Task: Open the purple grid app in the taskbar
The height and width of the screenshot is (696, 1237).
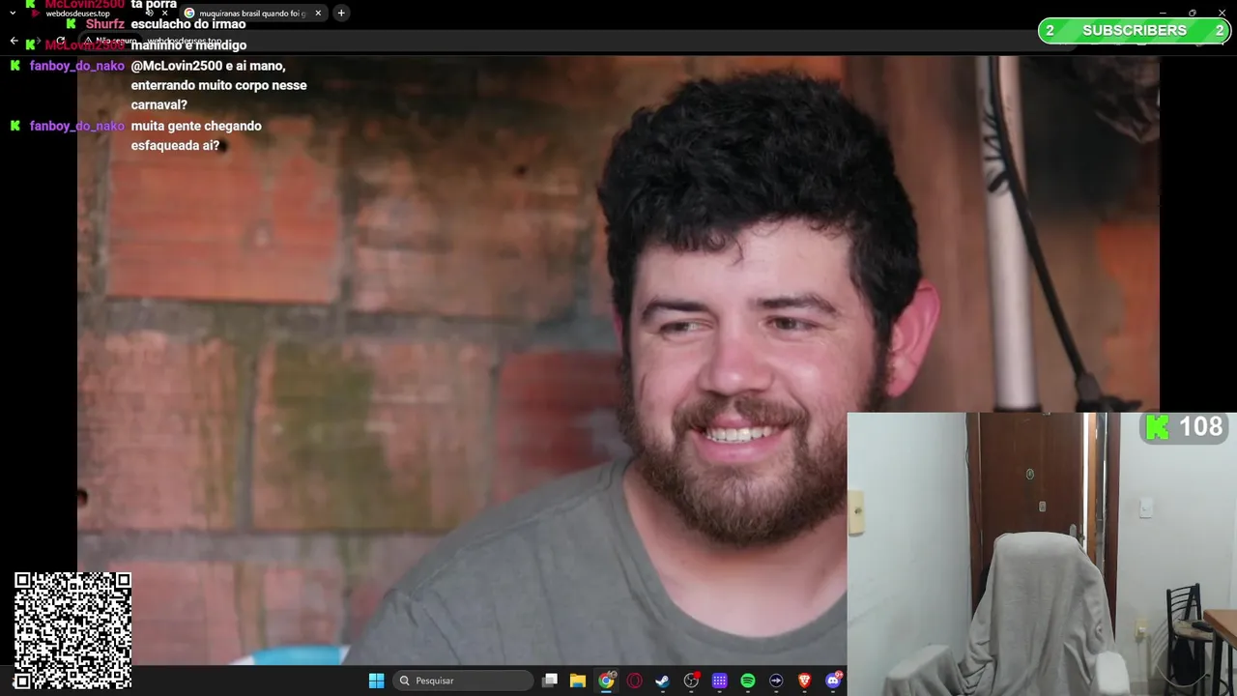Action: click(x=719, y=681)
